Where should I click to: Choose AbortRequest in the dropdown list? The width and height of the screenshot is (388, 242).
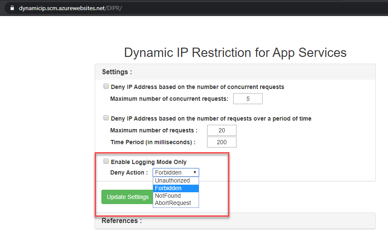173,203
